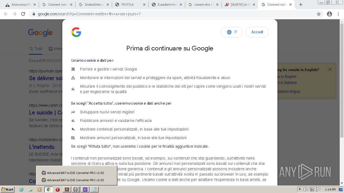This screenshot has height=193, width=344.
Task: Click the Accedi sign-in button
Action: point(257,32)
